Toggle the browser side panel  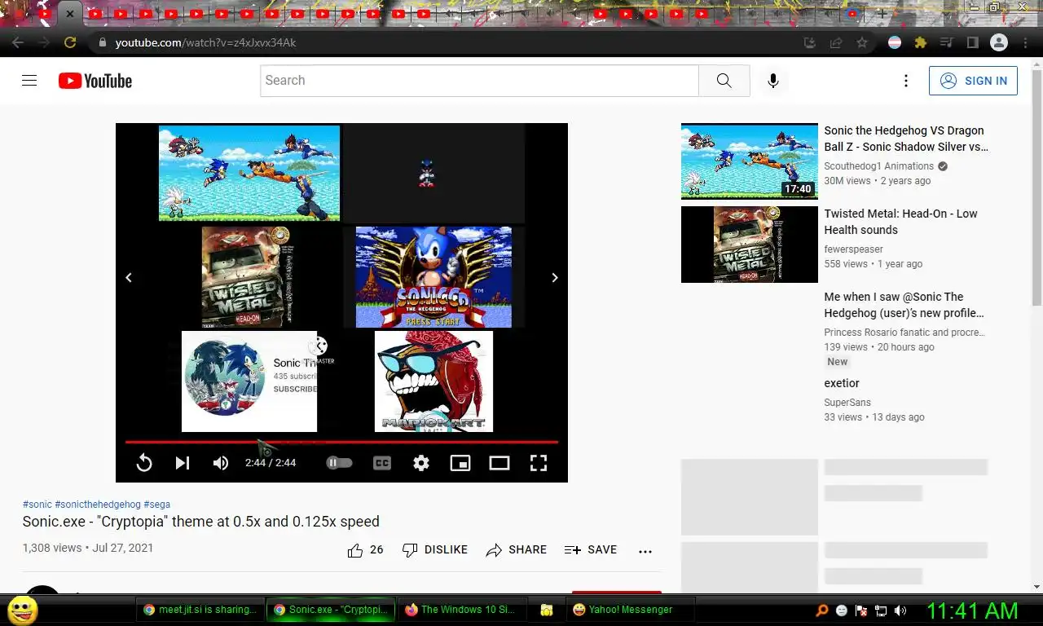[x=973, y=42]
